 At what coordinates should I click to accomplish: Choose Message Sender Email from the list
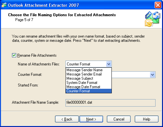pyautogui.click(x=88, y=74)
